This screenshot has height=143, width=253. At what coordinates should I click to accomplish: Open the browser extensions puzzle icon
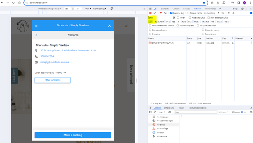224,3
